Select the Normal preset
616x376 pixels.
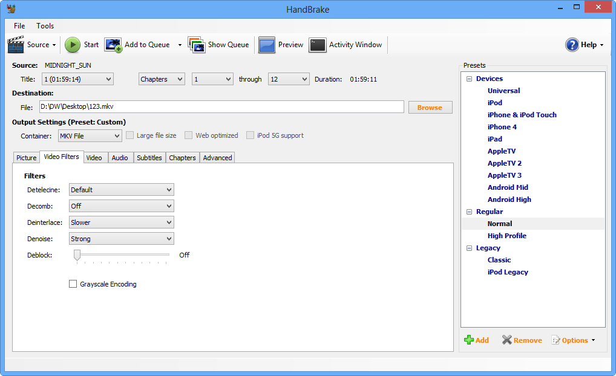(x=500, y=224)
